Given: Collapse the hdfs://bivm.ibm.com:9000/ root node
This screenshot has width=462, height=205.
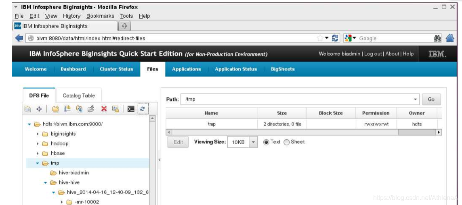Looking at the screenshot, I should click(29, 124).
